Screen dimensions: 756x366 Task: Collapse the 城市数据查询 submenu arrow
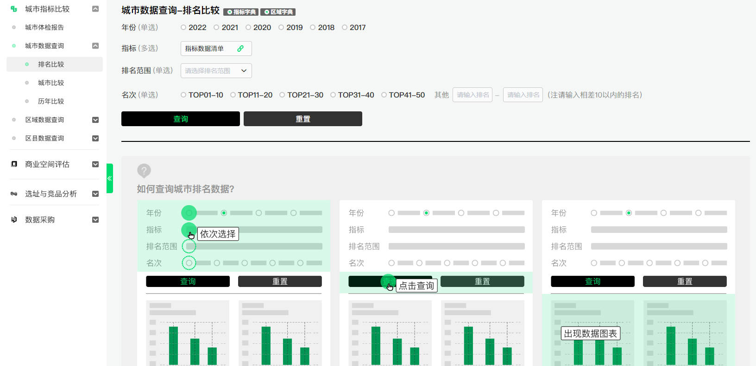click(x=95, y=46)
